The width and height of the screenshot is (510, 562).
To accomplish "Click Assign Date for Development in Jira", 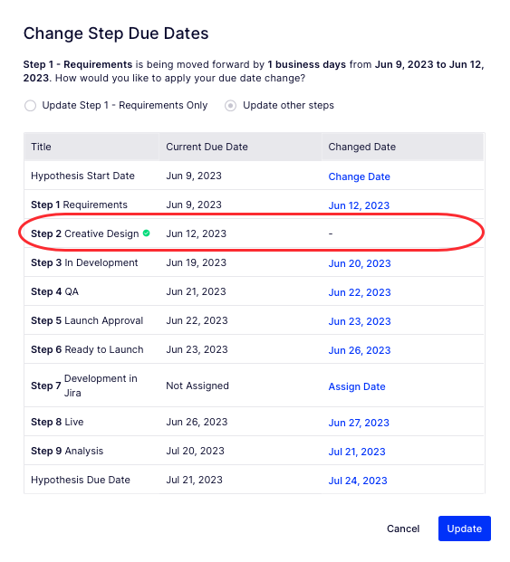I will click(x=357, y=386).
